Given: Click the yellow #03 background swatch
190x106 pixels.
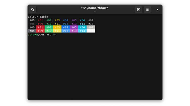Looking at the screenshot, I should (57, 27).
